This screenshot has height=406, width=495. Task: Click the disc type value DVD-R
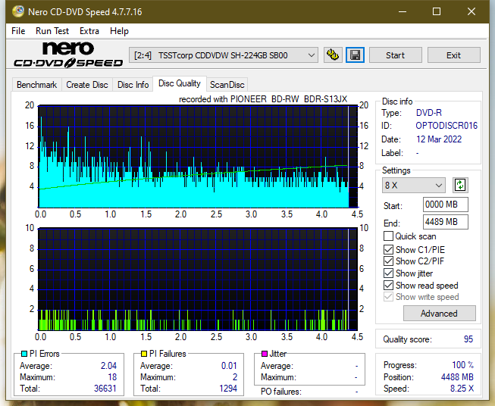[429, 113]
